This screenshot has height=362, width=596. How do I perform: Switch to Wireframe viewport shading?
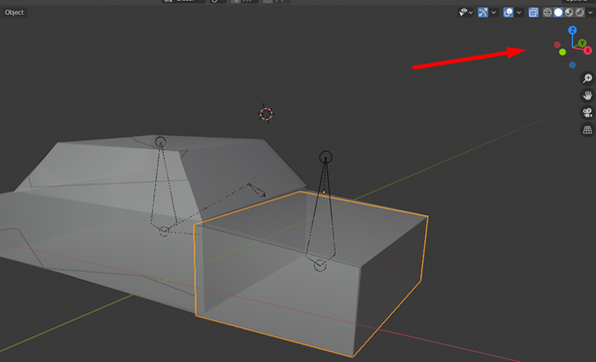tap(547, 13)
